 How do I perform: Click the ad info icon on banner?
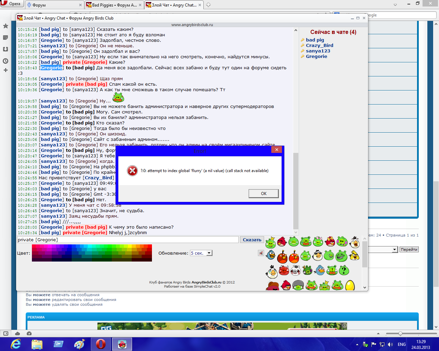(345, 325)
